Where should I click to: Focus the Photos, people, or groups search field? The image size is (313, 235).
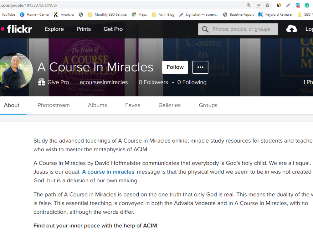point(238,29)
